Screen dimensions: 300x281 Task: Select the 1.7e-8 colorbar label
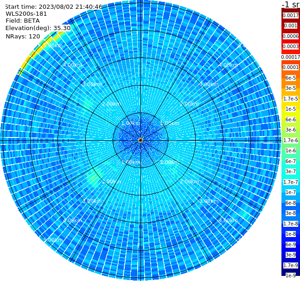291,224
